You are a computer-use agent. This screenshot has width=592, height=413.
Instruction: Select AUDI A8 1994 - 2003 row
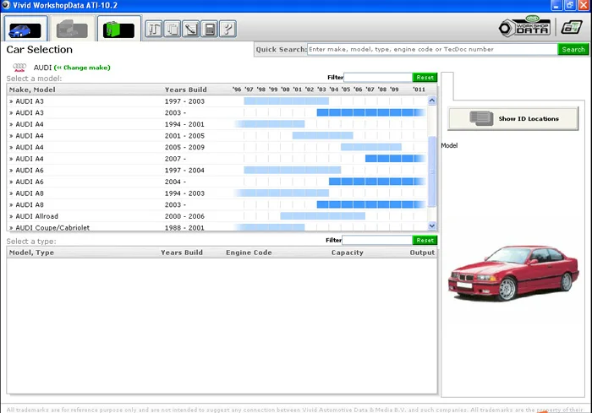tap(217, 193)
